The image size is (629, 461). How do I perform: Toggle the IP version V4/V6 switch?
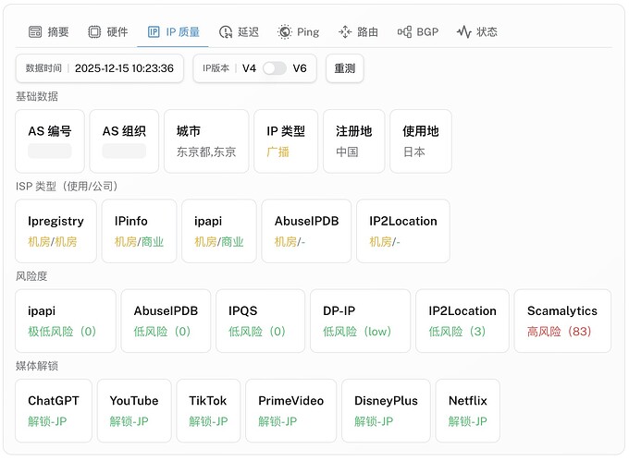click(275, 68)
